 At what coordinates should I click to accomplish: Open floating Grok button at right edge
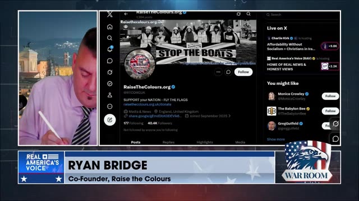(x=335, y=123)
